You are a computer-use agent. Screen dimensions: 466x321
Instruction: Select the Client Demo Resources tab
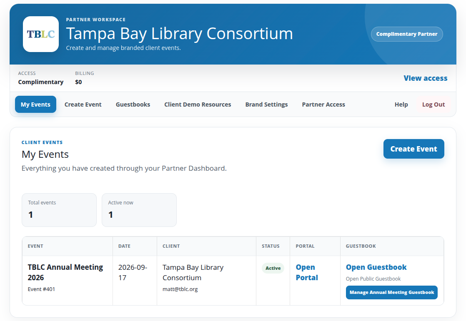pos(198,104)
